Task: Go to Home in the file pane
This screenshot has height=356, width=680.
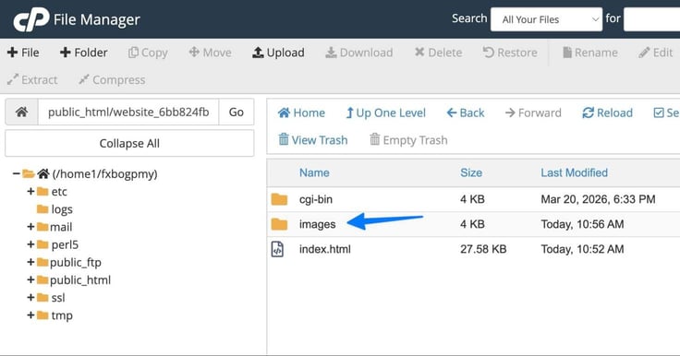Action: pos(301,113)
